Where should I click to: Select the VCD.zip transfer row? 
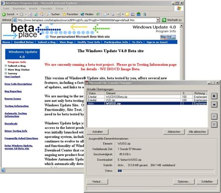coord(147,100)
